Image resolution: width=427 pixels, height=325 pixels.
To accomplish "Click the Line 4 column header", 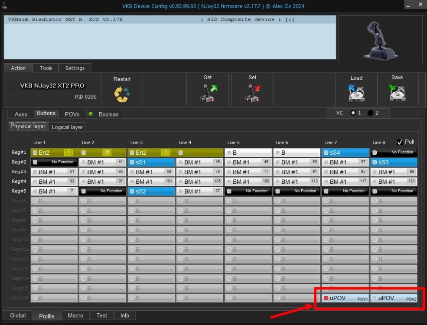I will (x=185, y=143).
